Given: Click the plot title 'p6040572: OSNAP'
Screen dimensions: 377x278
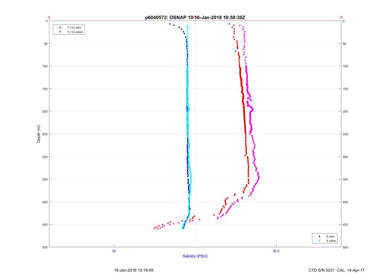Looking at the screenshot, I should pos(166,18).
